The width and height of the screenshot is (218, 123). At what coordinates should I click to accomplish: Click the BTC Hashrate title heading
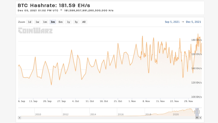[x=54, y=5]
